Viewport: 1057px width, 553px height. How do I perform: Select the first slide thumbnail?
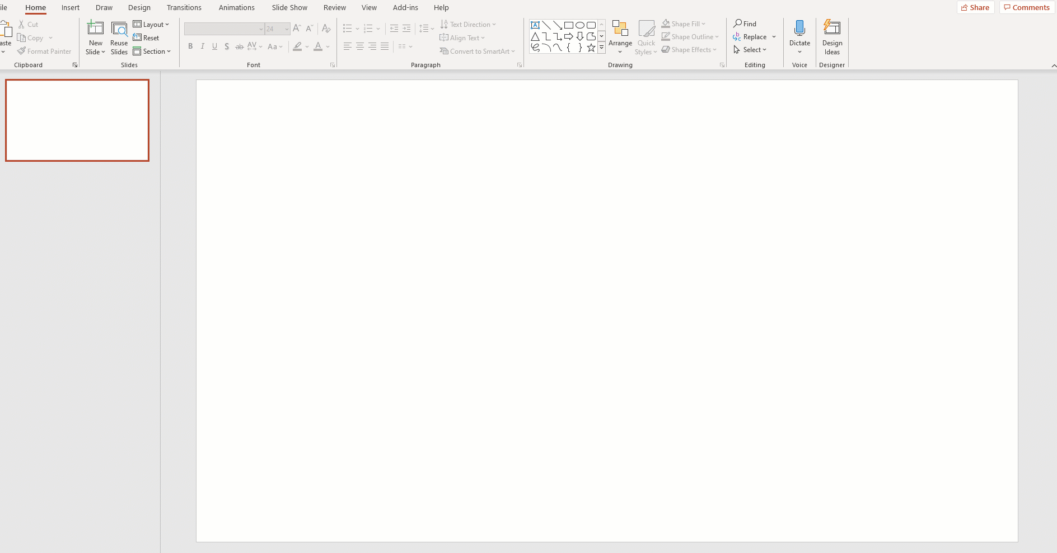(x=77, y=120)
